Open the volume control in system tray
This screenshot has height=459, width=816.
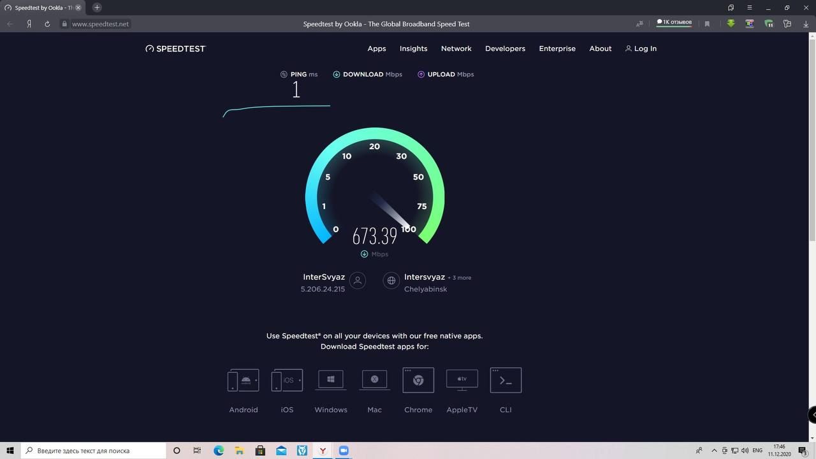tap(745, 450)
